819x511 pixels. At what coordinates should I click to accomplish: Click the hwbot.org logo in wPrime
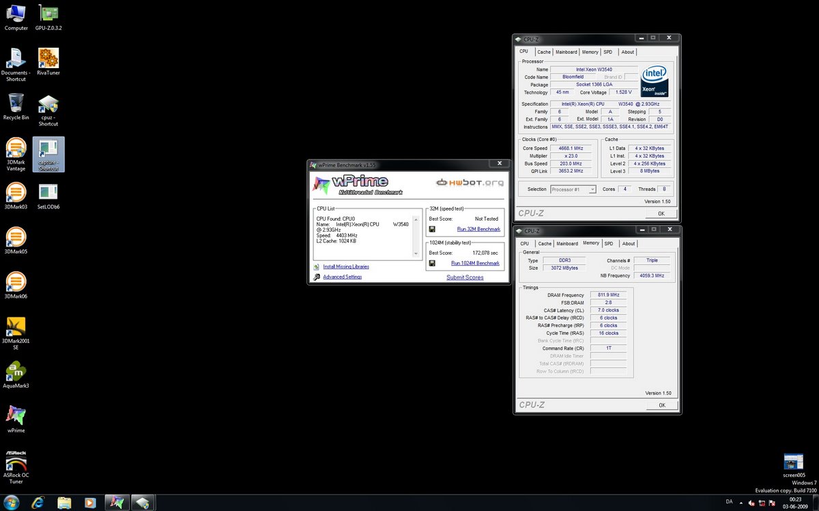(471, 183)
